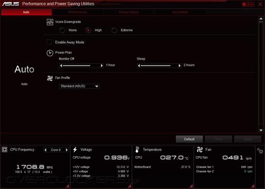Switch to the Performance tab
This screenshot has height=189, width=265.
coord(77,12)
